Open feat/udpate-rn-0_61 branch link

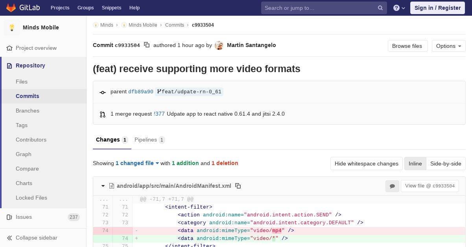click(x=189, y=92)
